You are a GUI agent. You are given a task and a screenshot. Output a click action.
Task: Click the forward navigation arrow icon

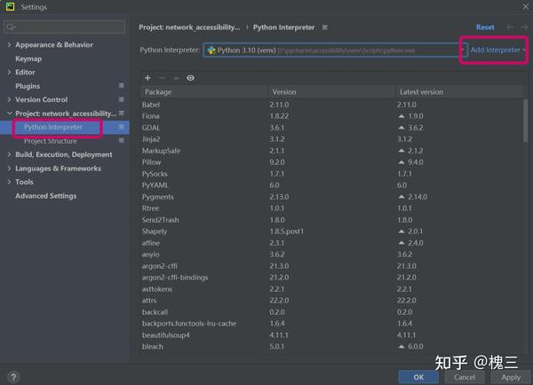coord(524,27)
